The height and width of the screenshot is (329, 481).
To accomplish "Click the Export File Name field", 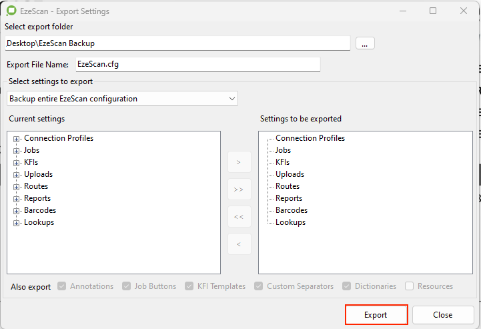I will tap(197, 64).
